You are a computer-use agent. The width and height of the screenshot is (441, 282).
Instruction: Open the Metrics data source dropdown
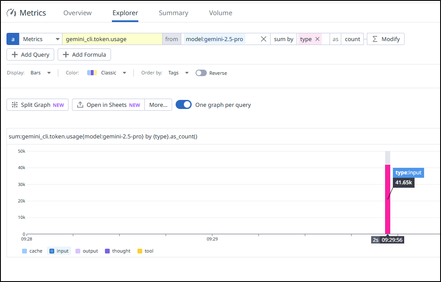point(41,39)
